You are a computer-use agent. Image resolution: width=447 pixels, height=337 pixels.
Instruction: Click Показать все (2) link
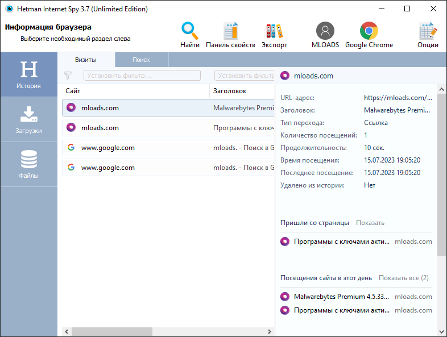[x=404, y=278]
